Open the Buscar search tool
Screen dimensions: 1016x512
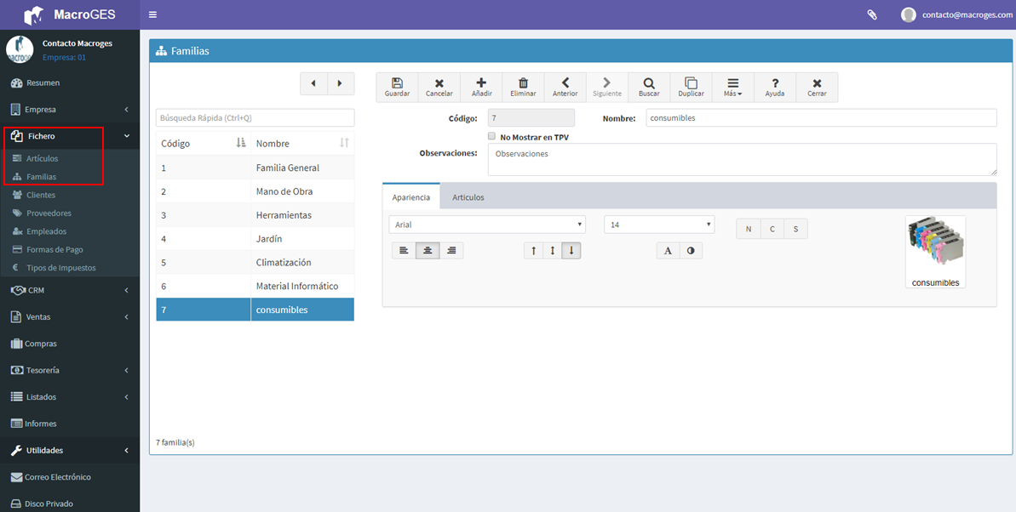click(649, 88)
